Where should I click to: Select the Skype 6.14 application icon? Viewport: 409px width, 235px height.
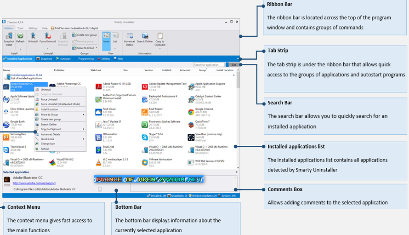click(x=145, y=138)
